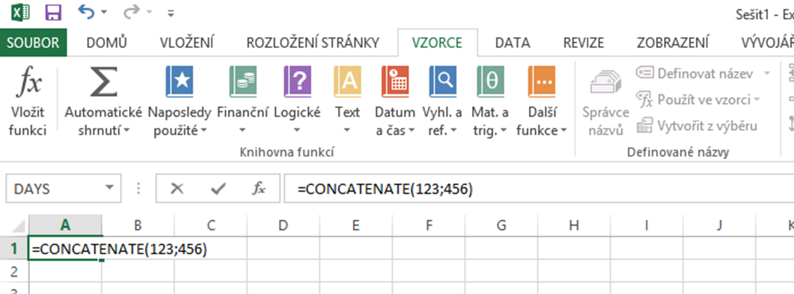Open Finanční functions book icon
This screenshot has height=294, width=794.
tap(243, 82)
